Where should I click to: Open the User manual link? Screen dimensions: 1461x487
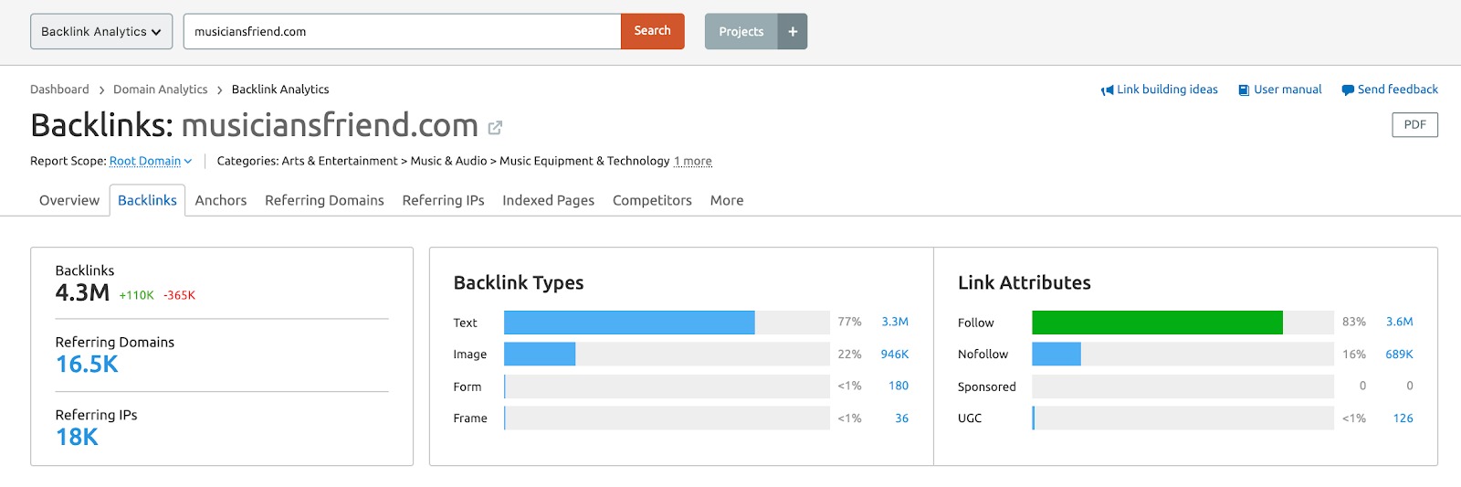[x=1288, y=90]
